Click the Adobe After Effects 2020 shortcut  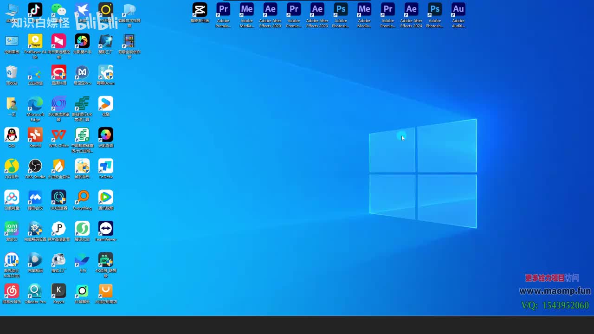click(270, 10)
